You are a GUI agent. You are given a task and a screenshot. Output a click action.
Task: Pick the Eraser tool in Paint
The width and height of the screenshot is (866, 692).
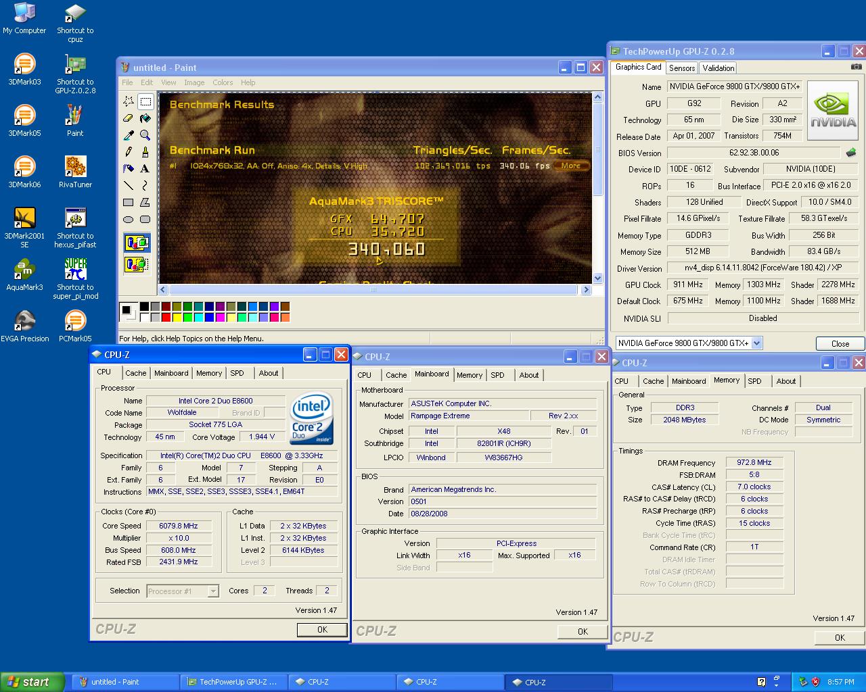pos(129,118)
